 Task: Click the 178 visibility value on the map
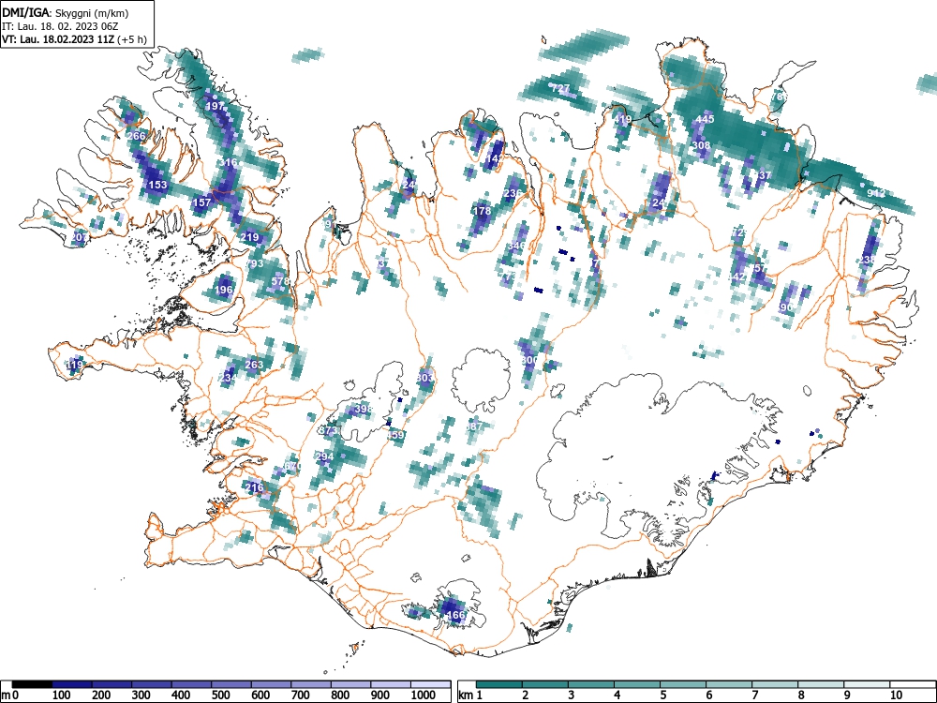coord(482,210)
